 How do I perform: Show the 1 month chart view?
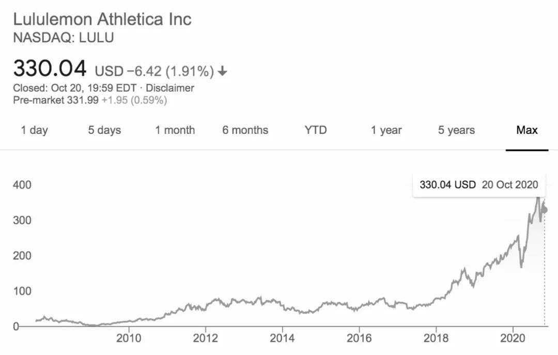(x=175, y=130)
